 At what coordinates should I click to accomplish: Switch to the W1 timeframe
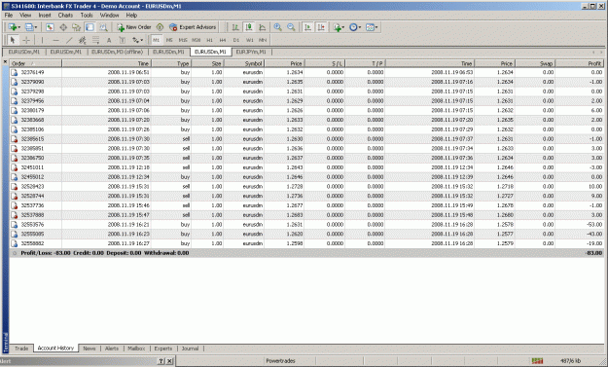pos(249,40)
